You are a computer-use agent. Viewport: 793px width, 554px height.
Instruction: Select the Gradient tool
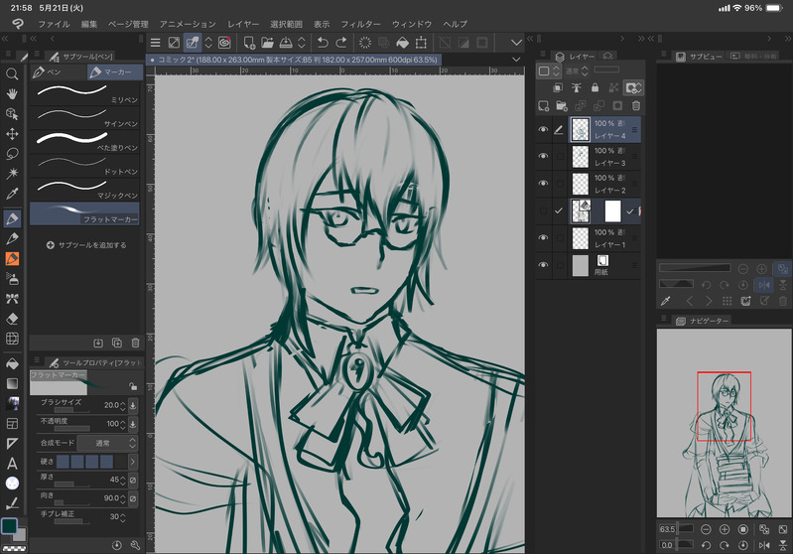pos(12,383)
